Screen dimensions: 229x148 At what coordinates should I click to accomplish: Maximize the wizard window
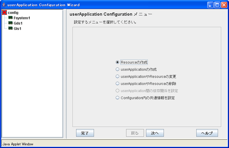(217, 5)
